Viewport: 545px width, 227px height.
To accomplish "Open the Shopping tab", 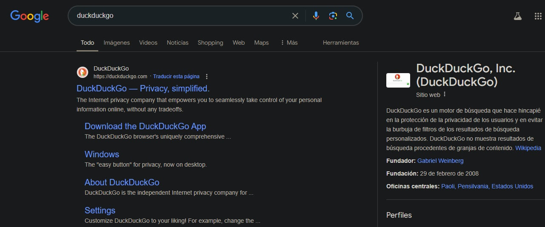I will pyautogui.click(x=210, y=43).
